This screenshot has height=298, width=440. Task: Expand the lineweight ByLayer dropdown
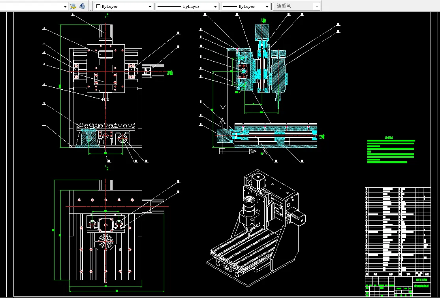click(267, 7)
